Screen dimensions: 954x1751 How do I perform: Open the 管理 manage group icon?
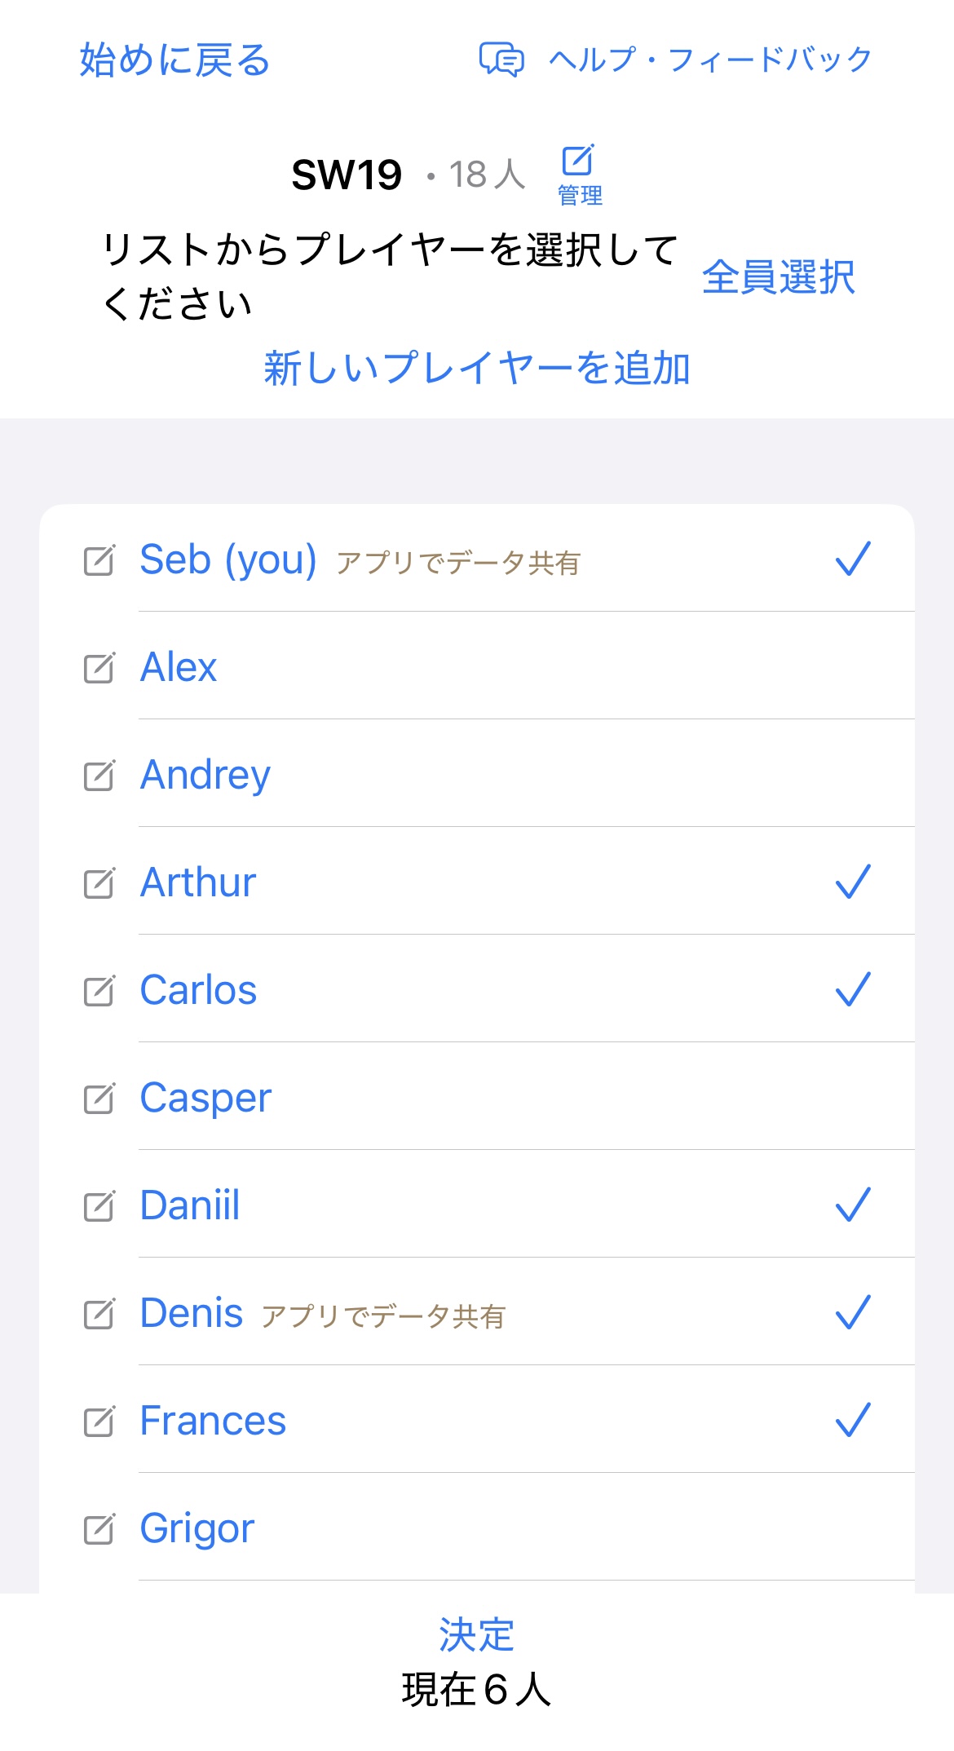pyautogui.click(x=579, y=173)
